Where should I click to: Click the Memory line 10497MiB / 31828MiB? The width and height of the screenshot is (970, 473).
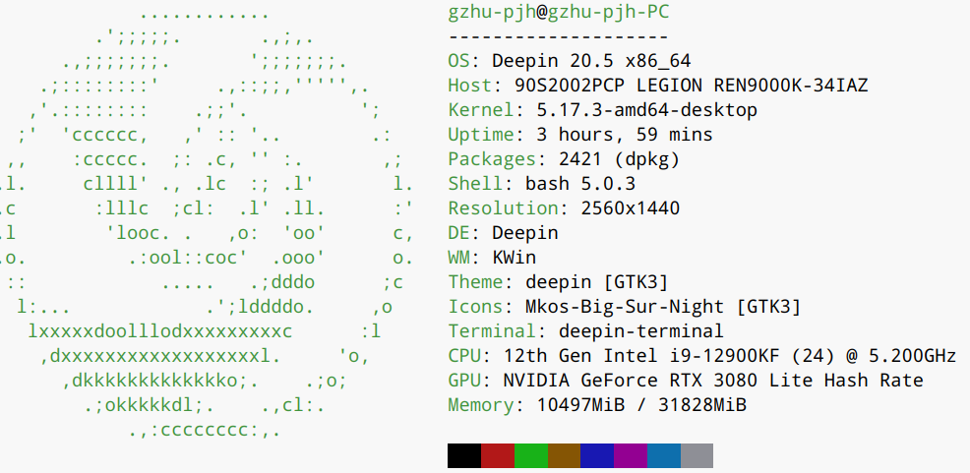(597, 405)
